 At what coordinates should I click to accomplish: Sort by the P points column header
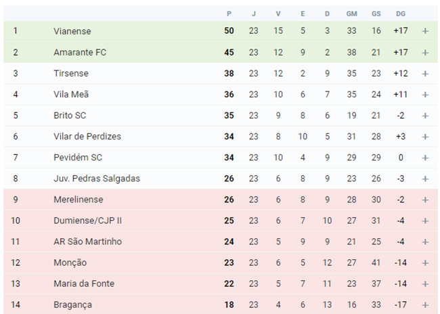pos(229,14)
